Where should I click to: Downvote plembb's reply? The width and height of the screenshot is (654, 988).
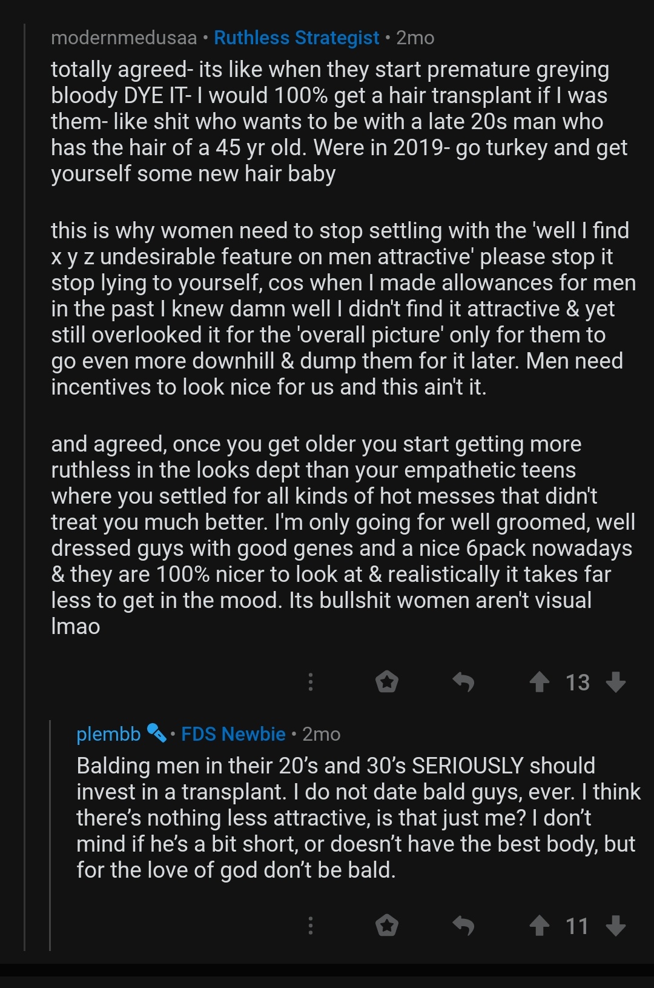tap(616, 926)
